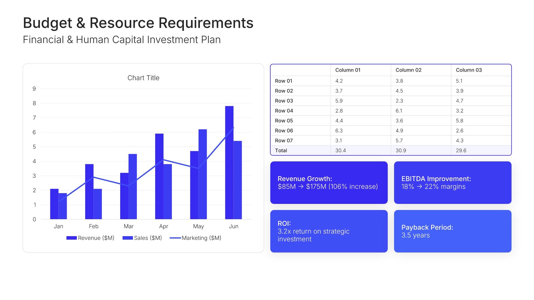Click the Column 01 table header

(348, 70)
